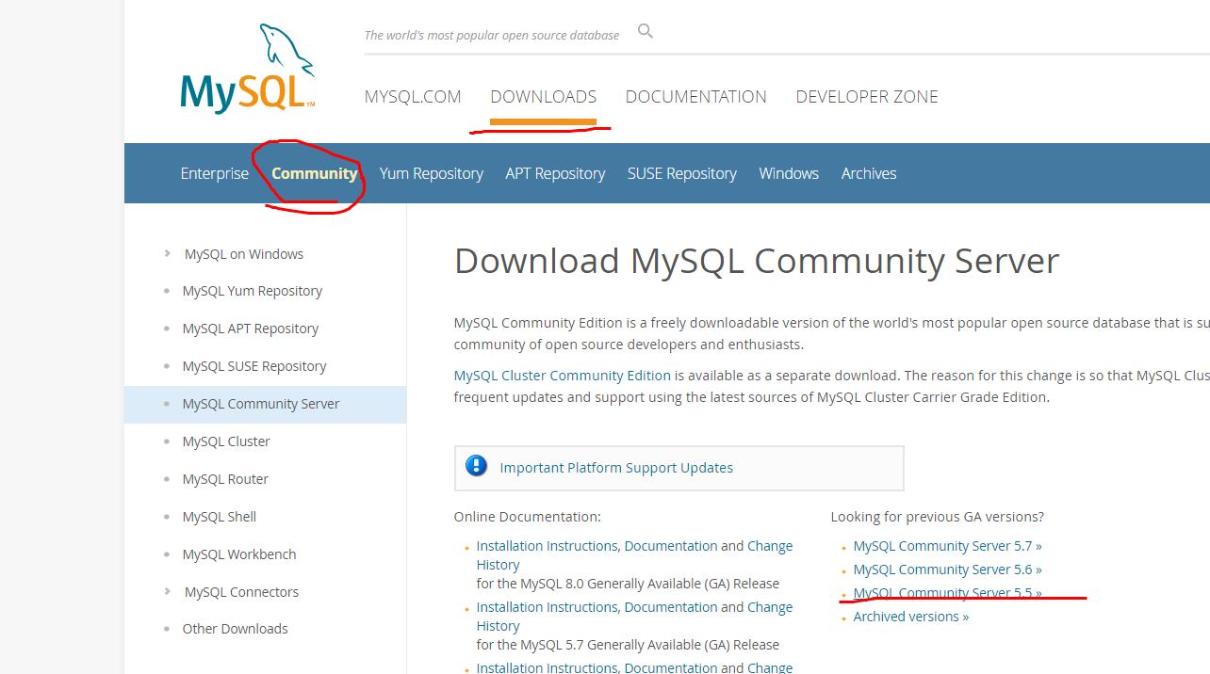The width and height of the screenshot is (1210, 674).
Task: Open MySQL Connectors in sidebar
Action: (x=241, y=592)
